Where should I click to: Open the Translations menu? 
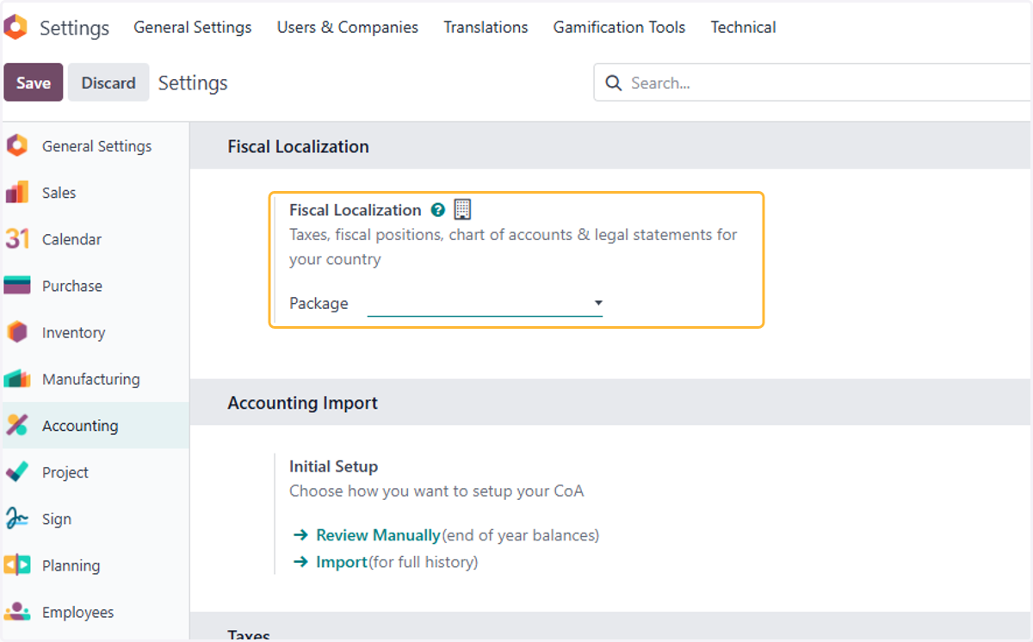486,28
